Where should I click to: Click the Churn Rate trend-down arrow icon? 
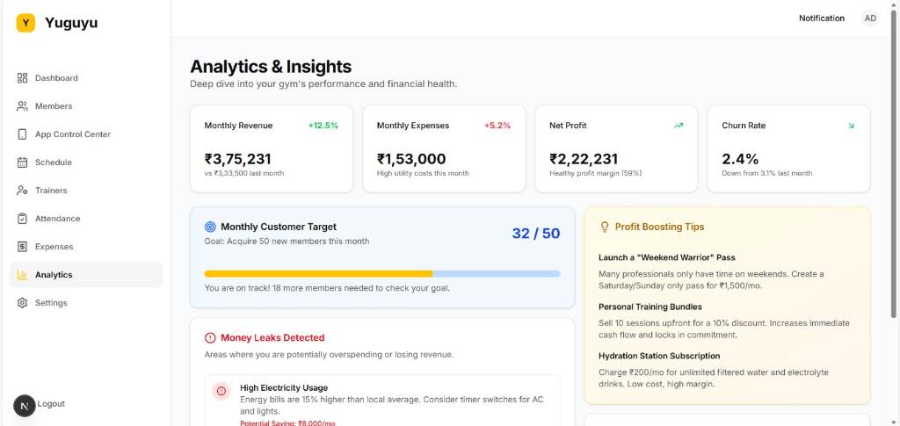(x=851, y=126)
